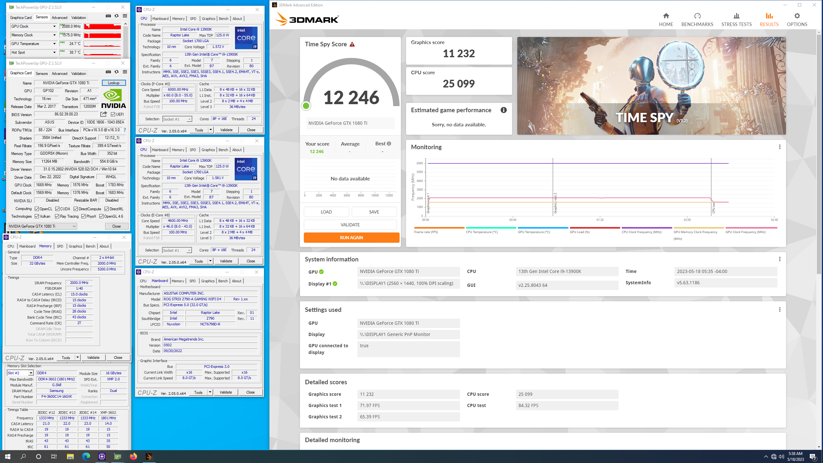The width and height of the screenshot is (823, 463).
Task: Open SPD tab in middle CPU-Z window
Action: (193, 150)
